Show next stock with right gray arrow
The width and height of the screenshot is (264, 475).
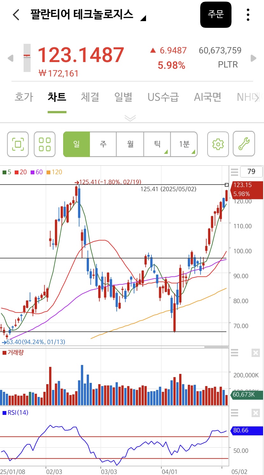coord(253,58)
